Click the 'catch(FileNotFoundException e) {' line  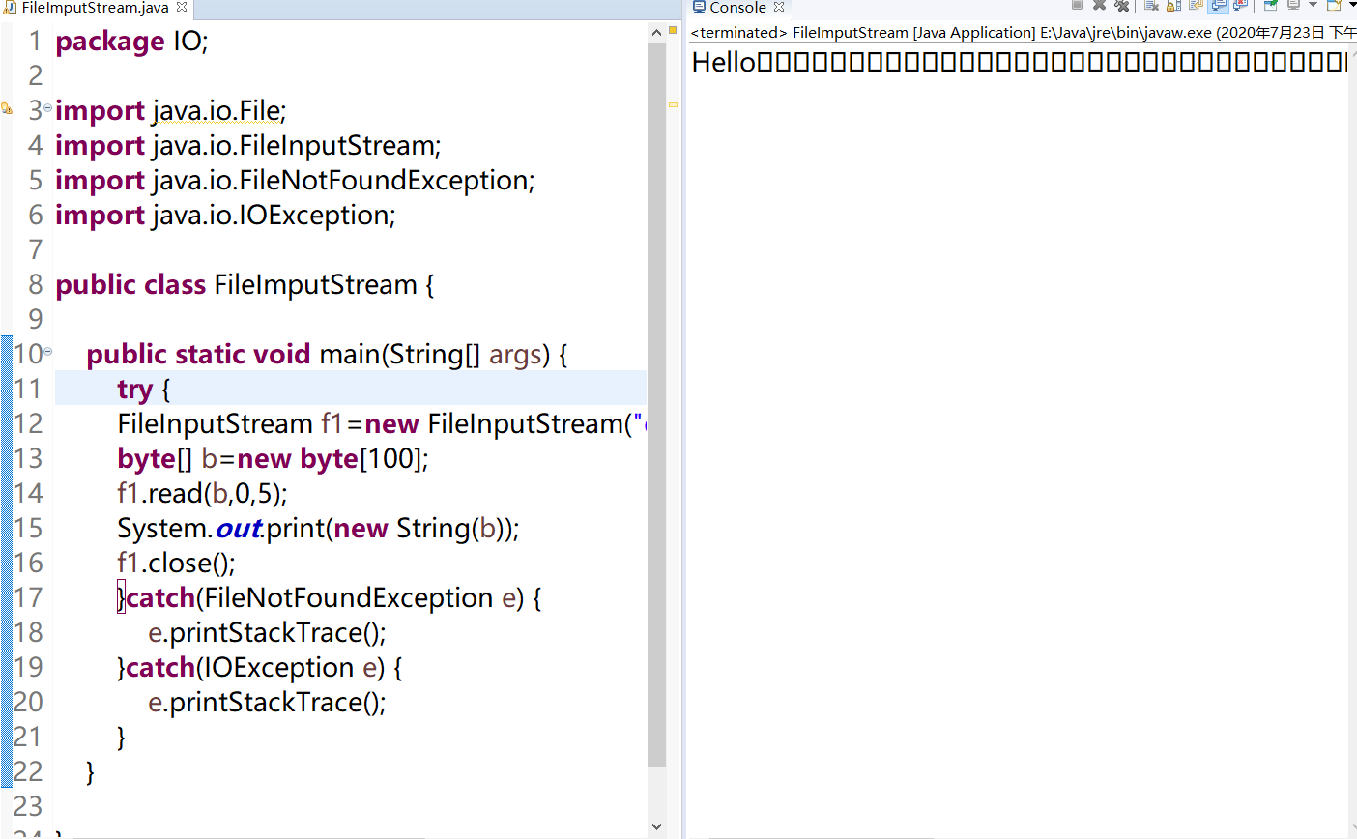330,598
